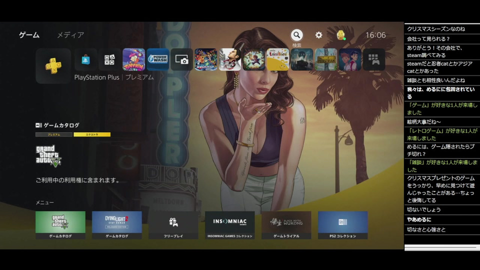Launch The Pedestrian game tile
Screen dimensions: 480x270
326,59
